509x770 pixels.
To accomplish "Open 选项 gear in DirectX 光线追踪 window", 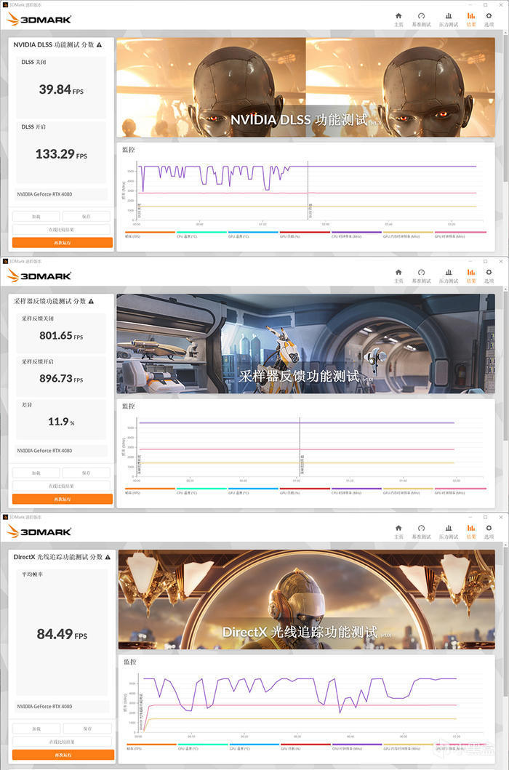I will pos(489,532).
